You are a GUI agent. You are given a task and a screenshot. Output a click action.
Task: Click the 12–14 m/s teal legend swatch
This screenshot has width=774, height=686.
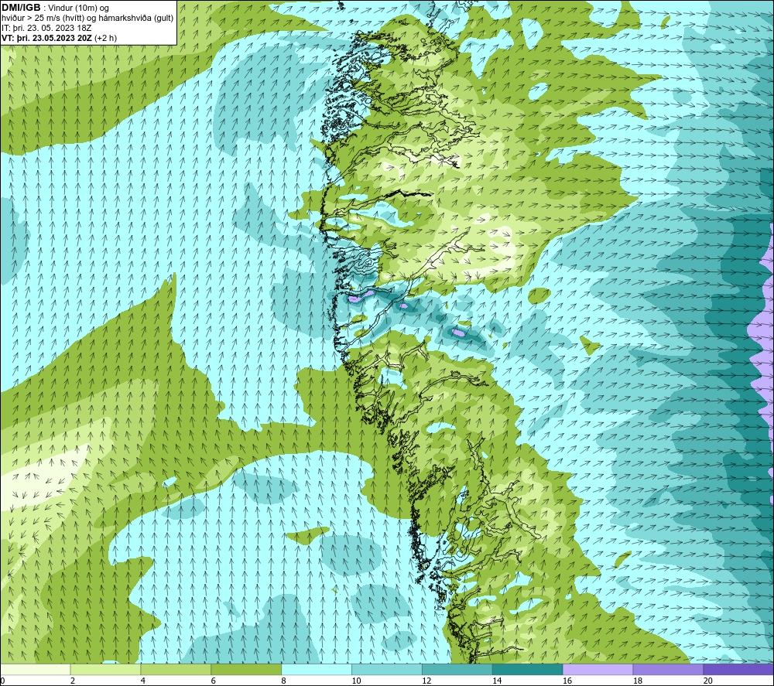click(457, 669)
